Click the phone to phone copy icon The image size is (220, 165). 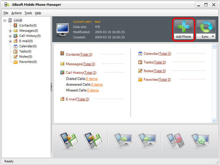(x=175, y=140)
